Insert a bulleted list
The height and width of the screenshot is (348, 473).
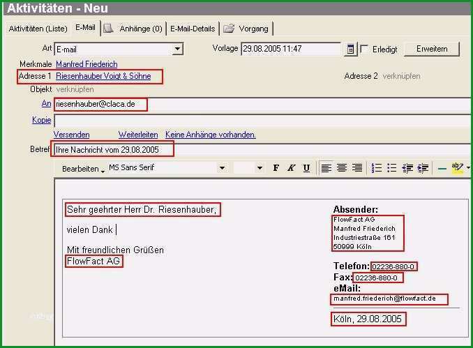tap(392, 168)
